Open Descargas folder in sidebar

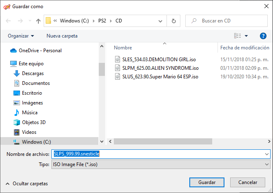[x=33, y=73]
